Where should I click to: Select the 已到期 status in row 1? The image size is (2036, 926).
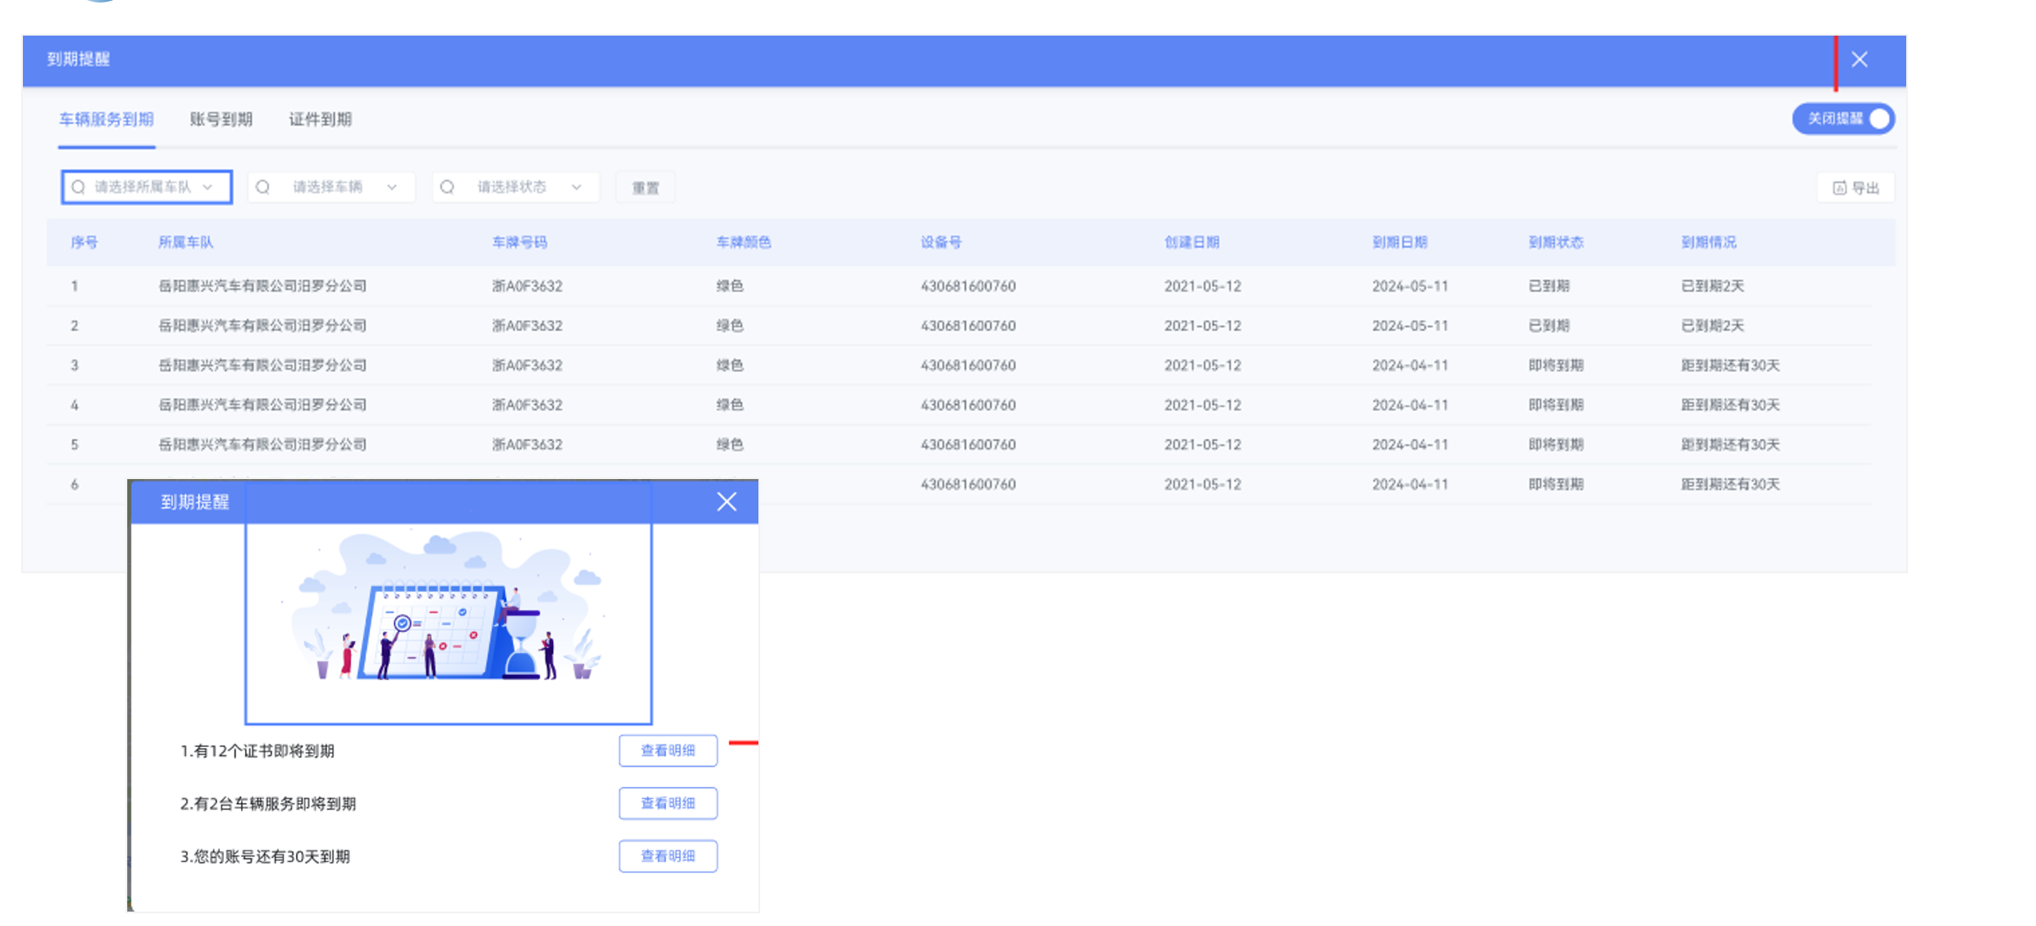[1549, 287]
